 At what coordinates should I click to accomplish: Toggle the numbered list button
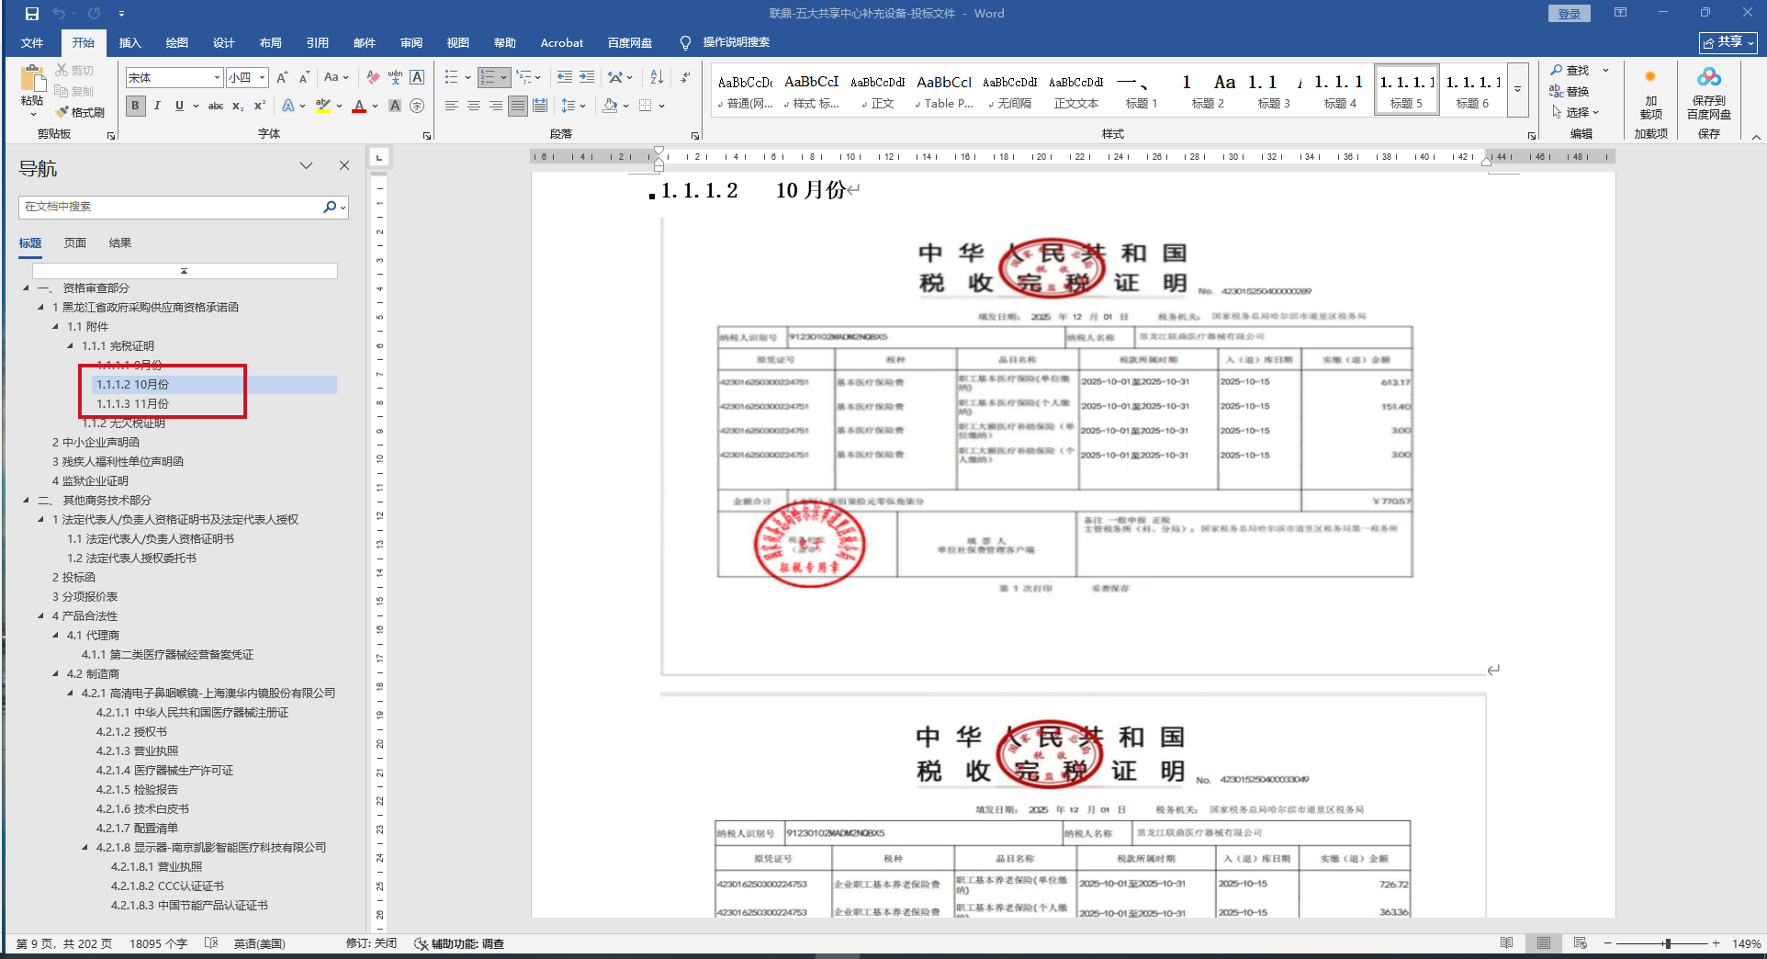[x=488, y=77]
